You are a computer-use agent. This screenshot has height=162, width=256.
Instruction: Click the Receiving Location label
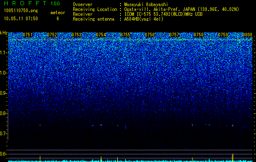point(95,9)
